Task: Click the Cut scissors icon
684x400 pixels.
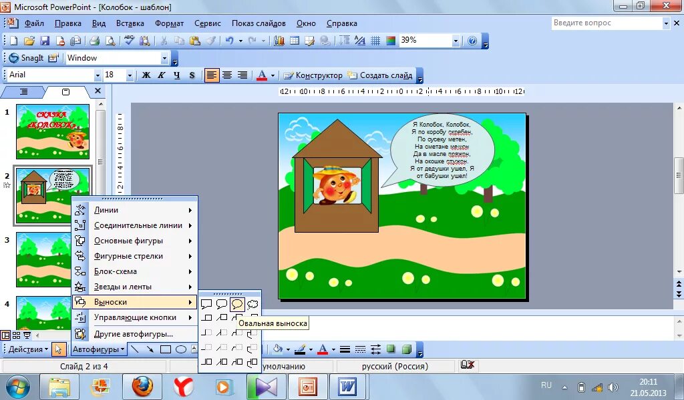Action: pos(164,41)
